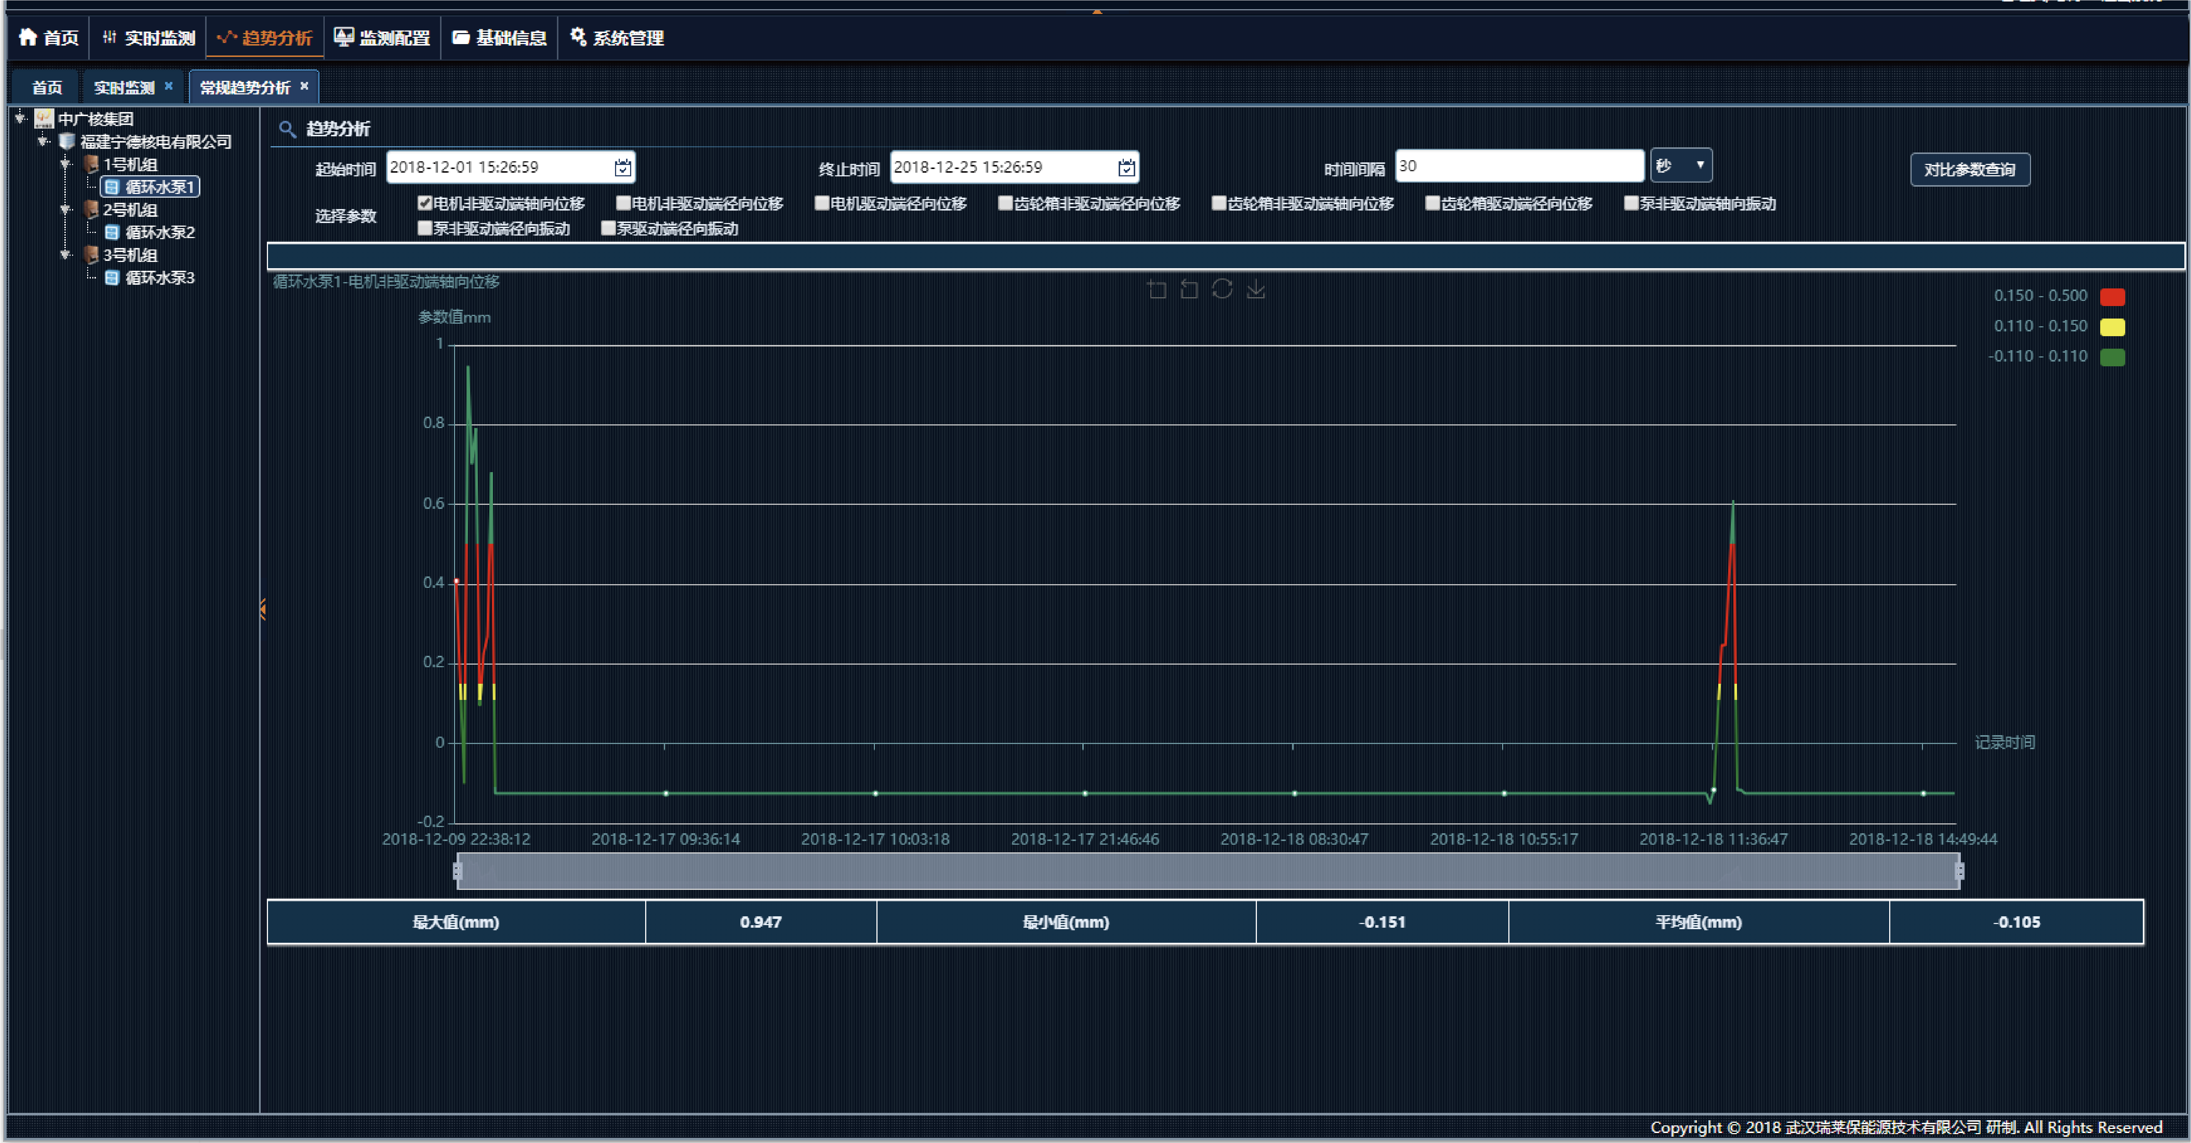Check 齿轮箱非驱动端轴向位移 parameter

pyautogui.click(x=1219, y=203)
